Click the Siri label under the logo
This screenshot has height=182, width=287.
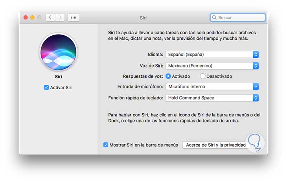coord(59,77)
